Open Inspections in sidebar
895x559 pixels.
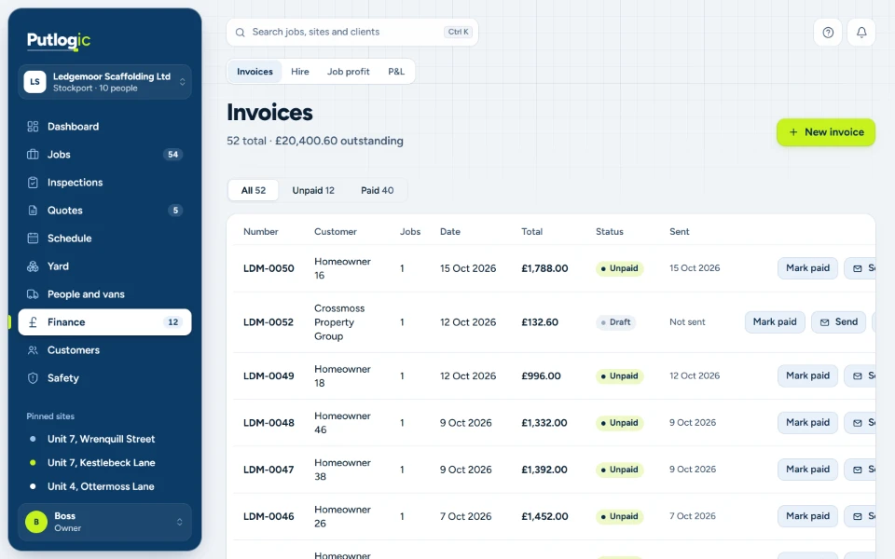coord(105,183)
